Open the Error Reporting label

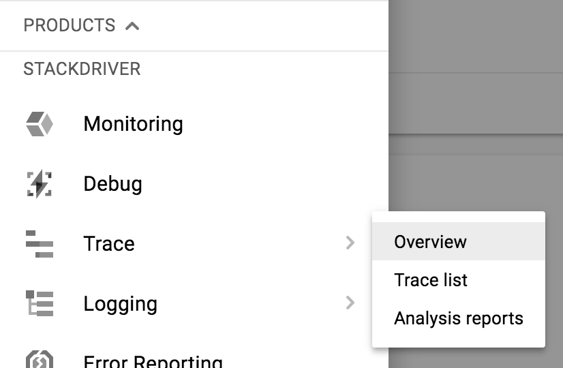coord(153,361)
